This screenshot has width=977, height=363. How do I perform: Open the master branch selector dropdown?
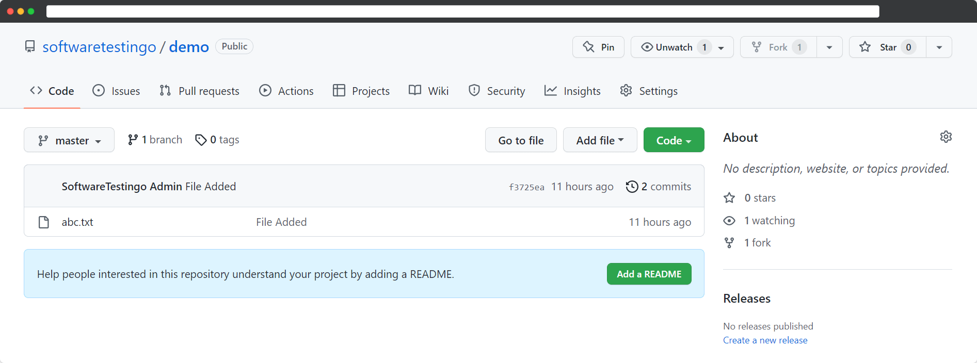[69, 140]
